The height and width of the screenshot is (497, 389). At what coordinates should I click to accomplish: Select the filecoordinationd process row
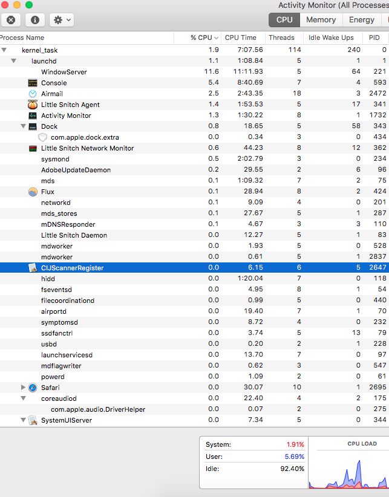click(194, 300)
